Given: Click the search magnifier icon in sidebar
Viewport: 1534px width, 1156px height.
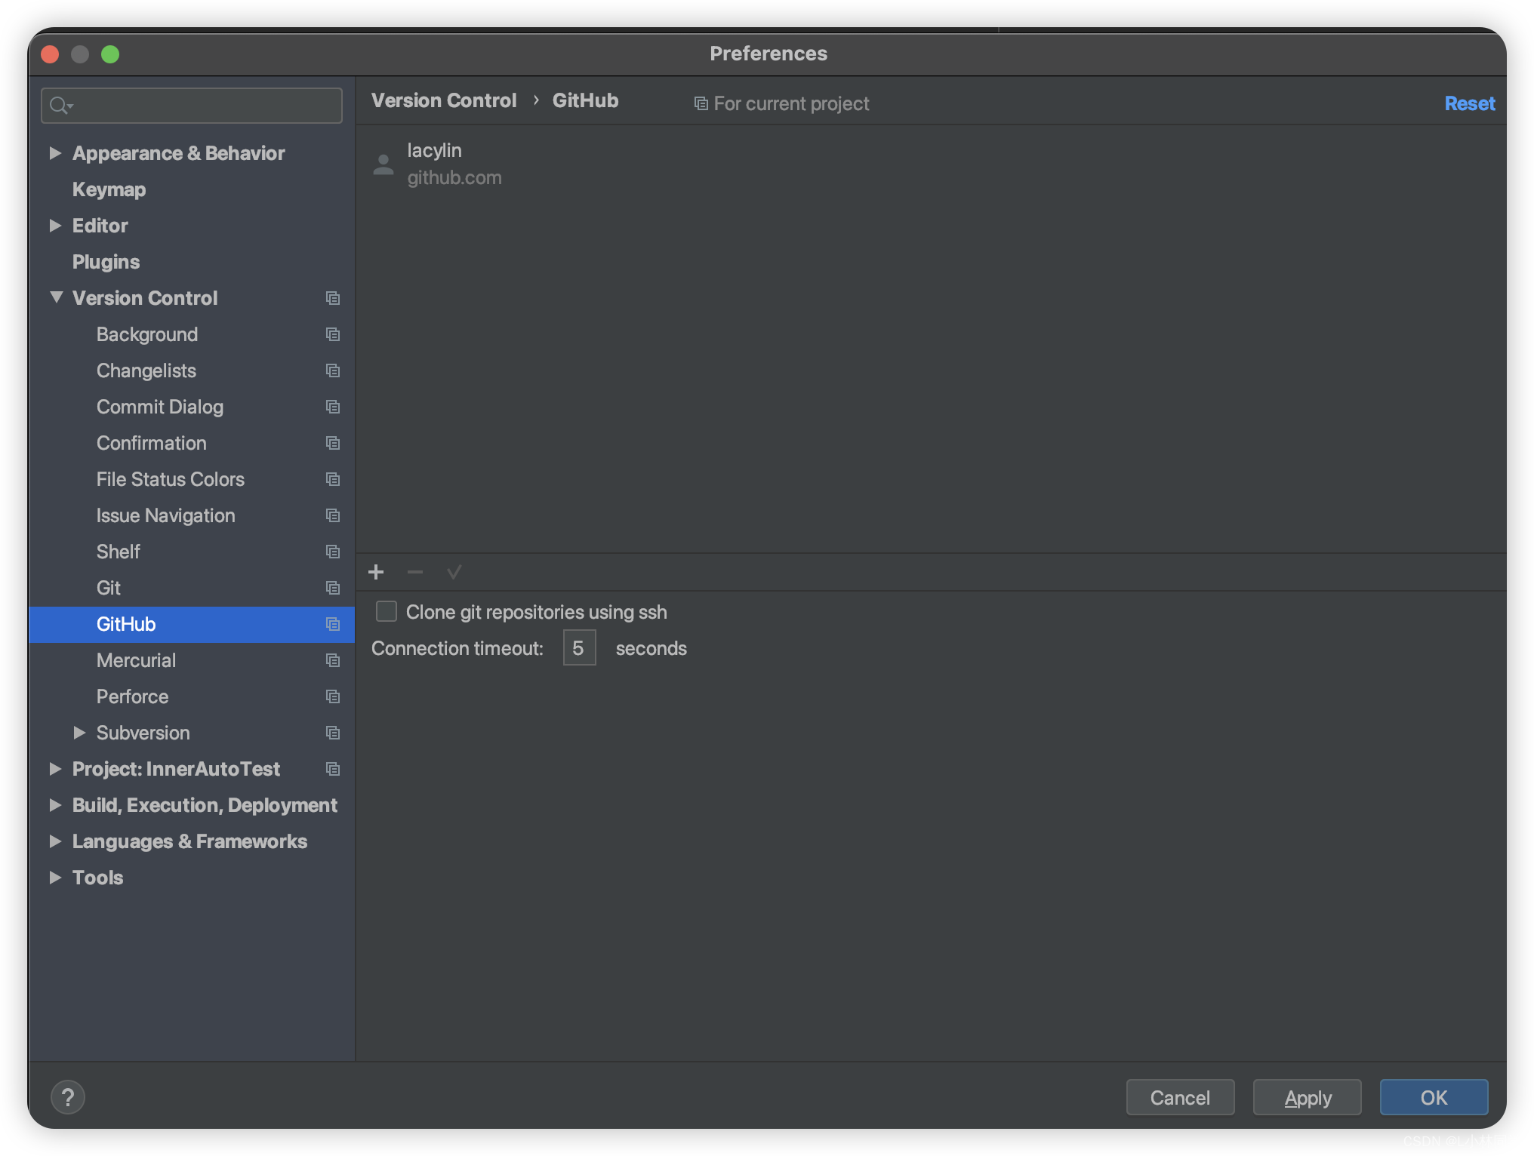Looking at the screenshot, I should coord(60,106).
